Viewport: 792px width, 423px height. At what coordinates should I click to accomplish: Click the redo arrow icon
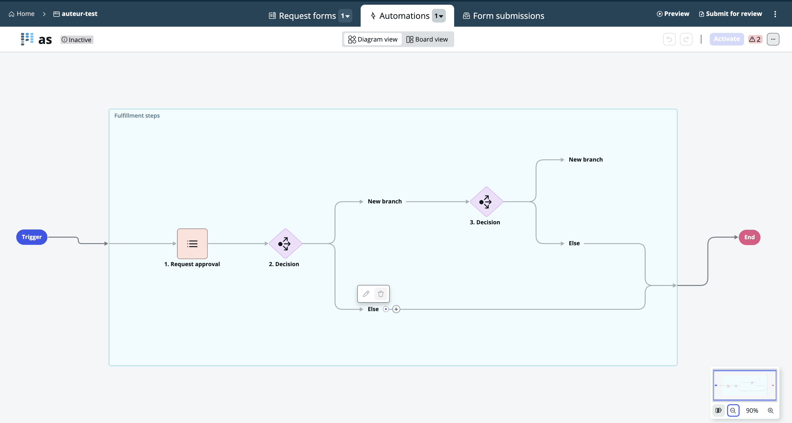[x=686, y=39]
